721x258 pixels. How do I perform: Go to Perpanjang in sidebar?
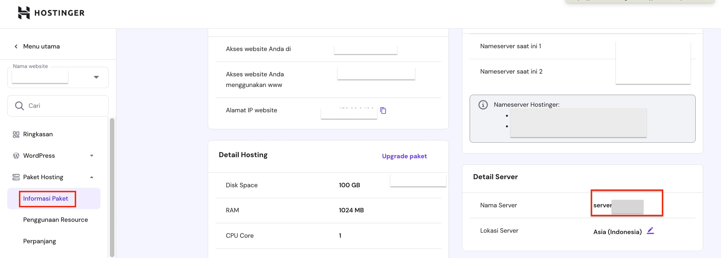[39, 241]
